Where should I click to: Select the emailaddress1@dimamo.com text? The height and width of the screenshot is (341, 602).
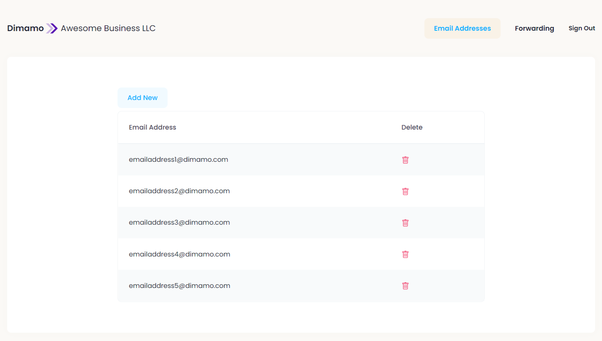pos(178,160)
